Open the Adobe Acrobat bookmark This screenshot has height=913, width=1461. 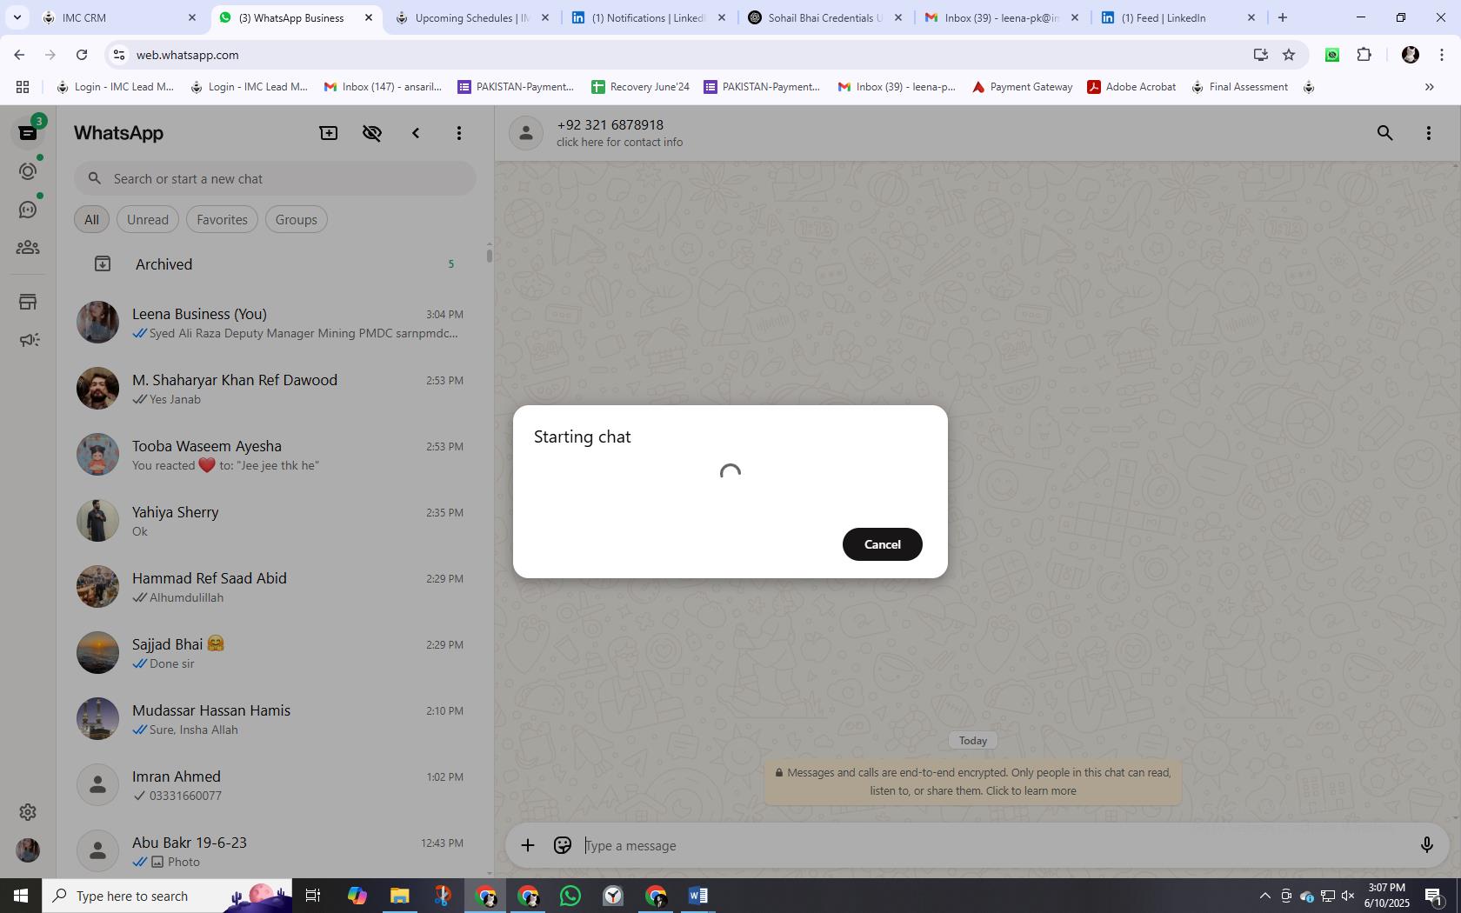[1131, 87]
